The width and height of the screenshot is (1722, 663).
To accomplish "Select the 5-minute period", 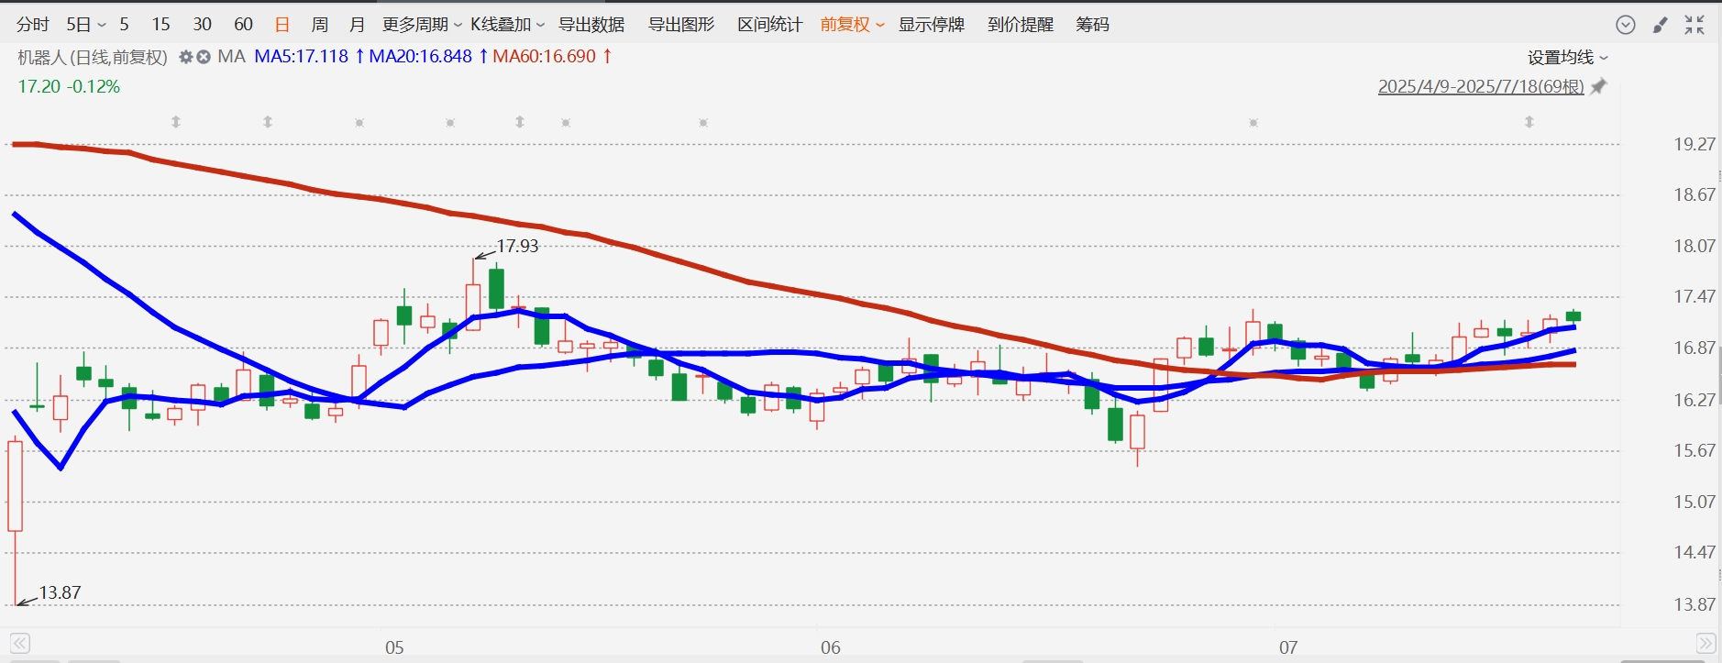I will (x=124, y=25).
